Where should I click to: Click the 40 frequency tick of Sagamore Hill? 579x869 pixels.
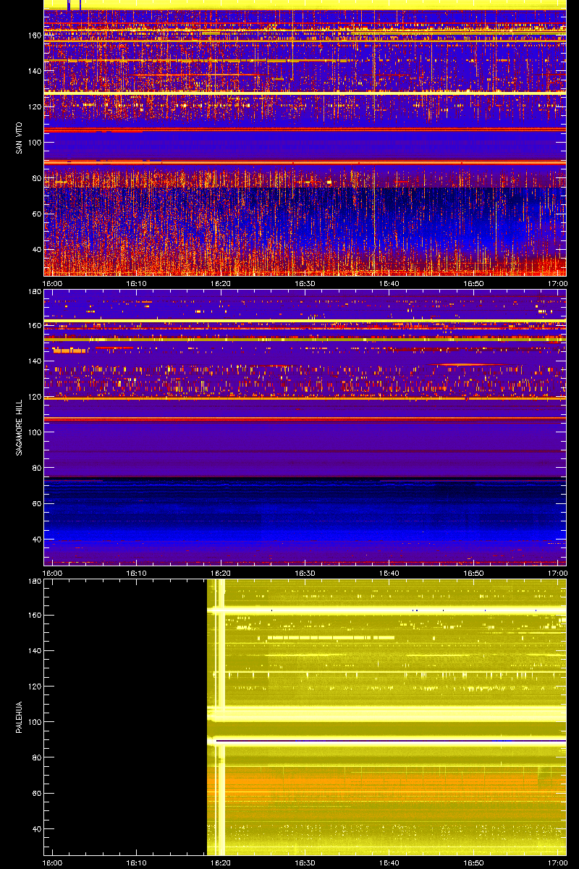point(36,539)
